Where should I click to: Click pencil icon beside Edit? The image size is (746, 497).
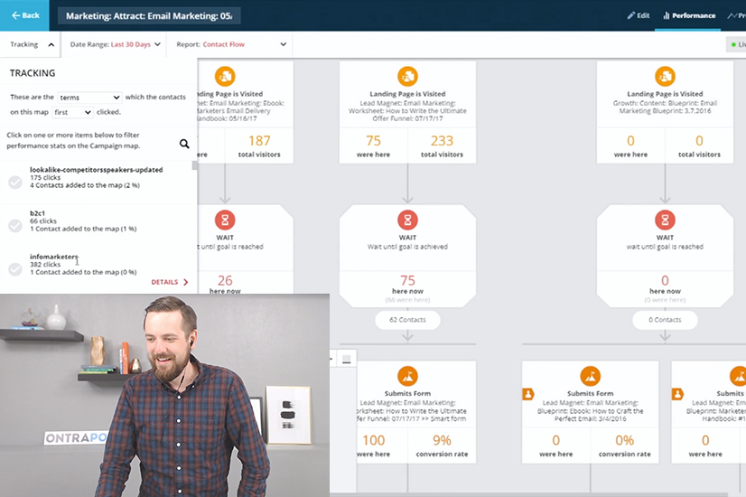[631, 15]
